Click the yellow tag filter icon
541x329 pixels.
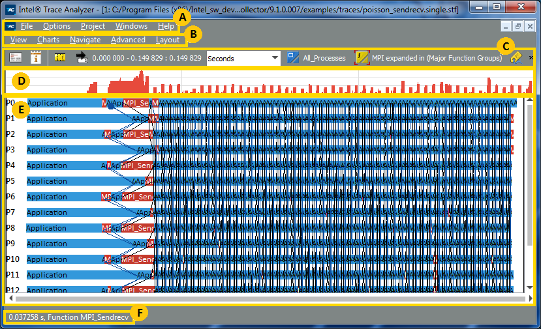click(515, 58)
